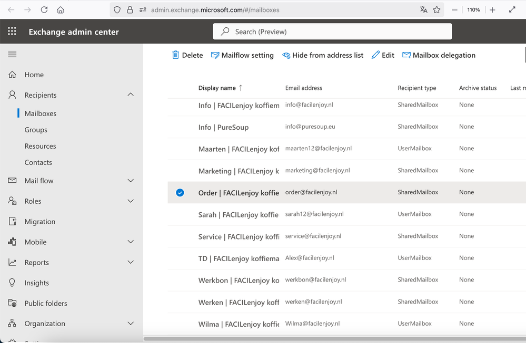This screenshot has width=526, height=343.
Task: Uncheck the Order mailbox row checkbox
Action: [x=180, y=192]
